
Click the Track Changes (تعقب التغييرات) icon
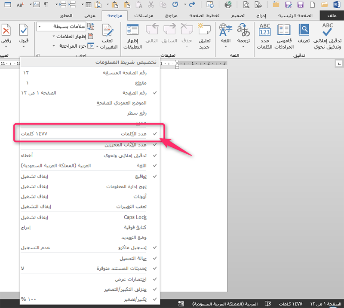pyautogui.click(x=106, y=37)
